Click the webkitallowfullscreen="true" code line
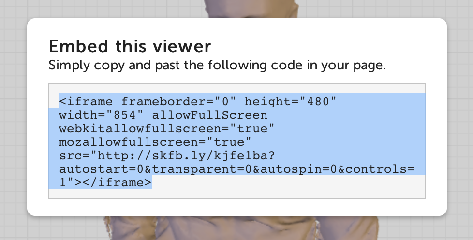The width and height of the screenshot is (473, 240). coord(167,129)
